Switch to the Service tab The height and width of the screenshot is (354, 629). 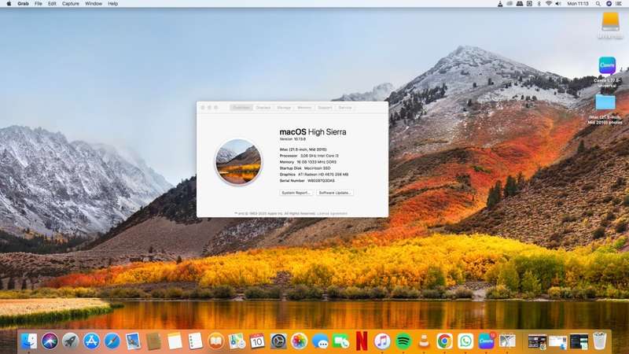point(345,108)
